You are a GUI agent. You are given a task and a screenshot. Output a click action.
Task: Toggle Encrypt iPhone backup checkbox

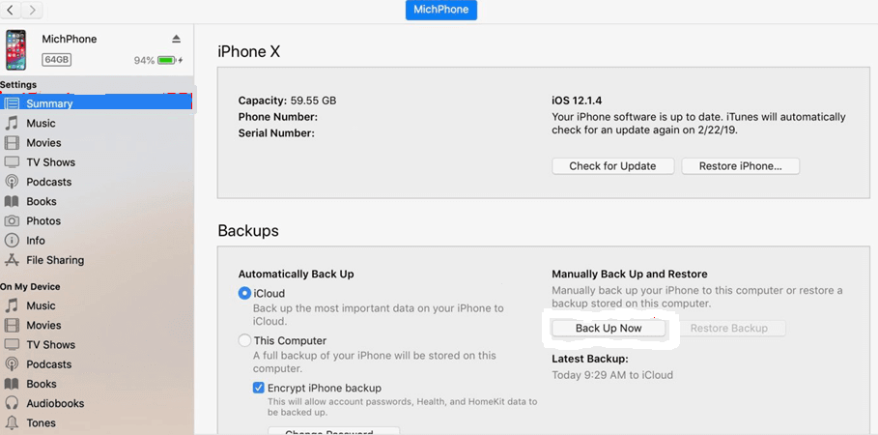[258, 388]
